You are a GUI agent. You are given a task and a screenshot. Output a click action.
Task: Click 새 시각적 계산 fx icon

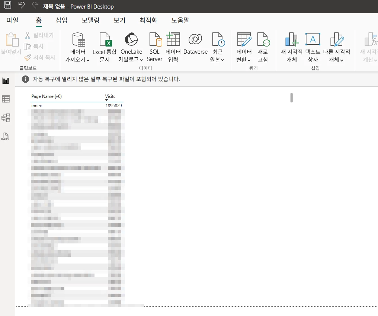(371, 39)
